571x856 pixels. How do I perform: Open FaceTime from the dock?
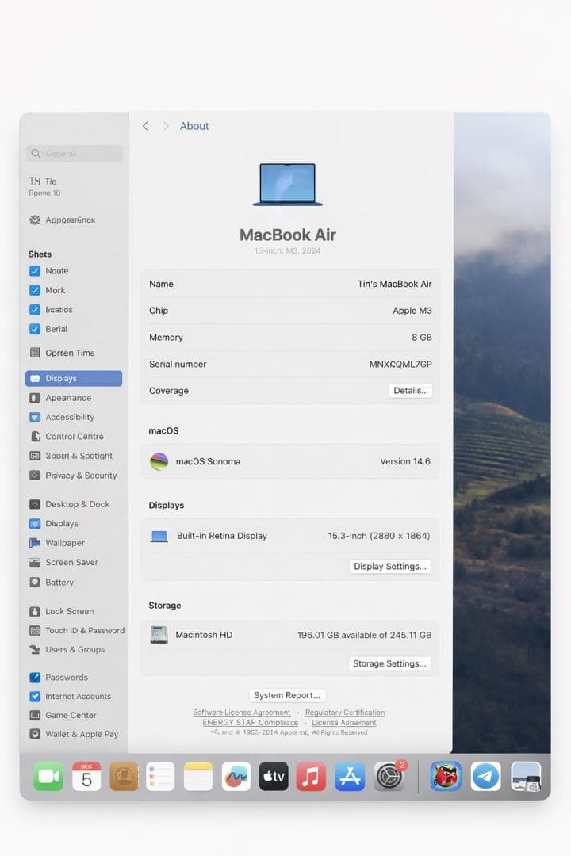[x=48, y=776]
